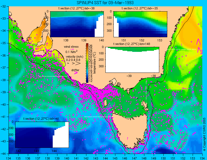Image resolution: width=207 pixels, height=160 pixels.
Task: Click the '0.2 0.4 0.8' velocity scale values
Action: pos(73,60)
